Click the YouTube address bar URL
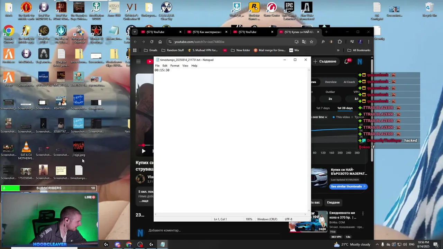 click(x=199, y=42)
